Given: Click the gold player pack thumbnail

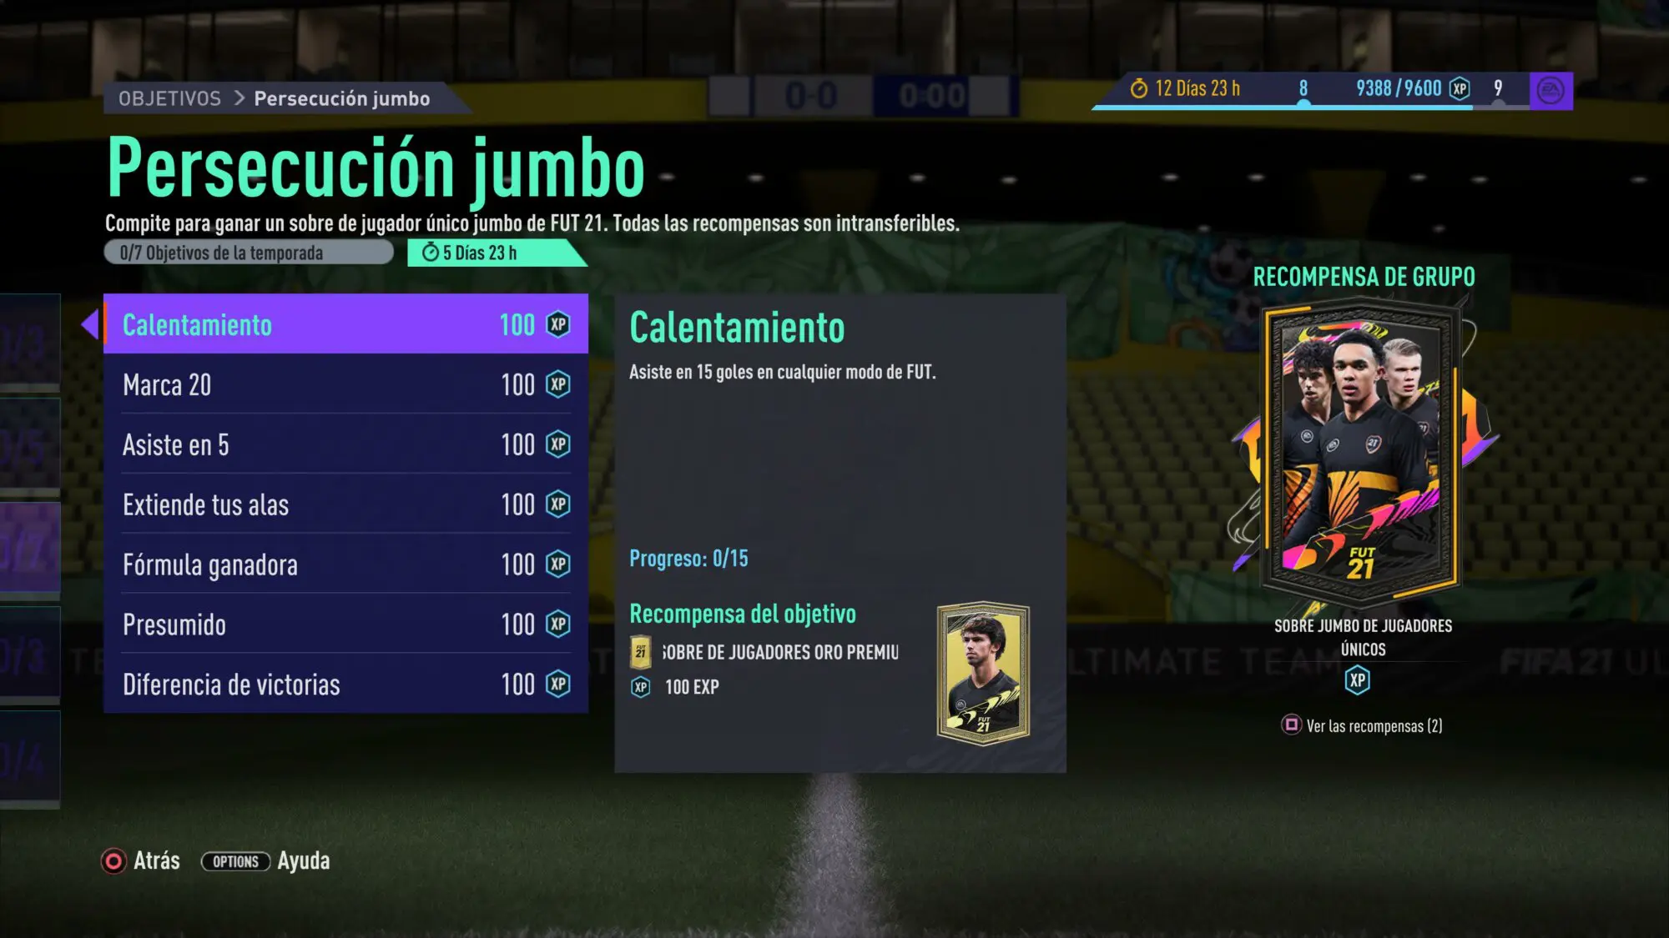Looking at the screenshot, I should click(983, 673).
